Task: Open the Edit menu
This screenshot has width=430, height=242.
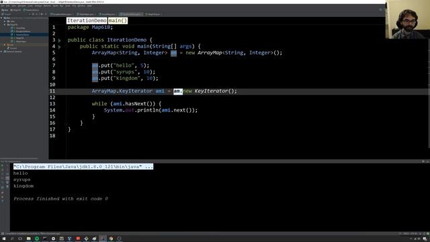Action: pyautogui.click(x=7, y=6)
